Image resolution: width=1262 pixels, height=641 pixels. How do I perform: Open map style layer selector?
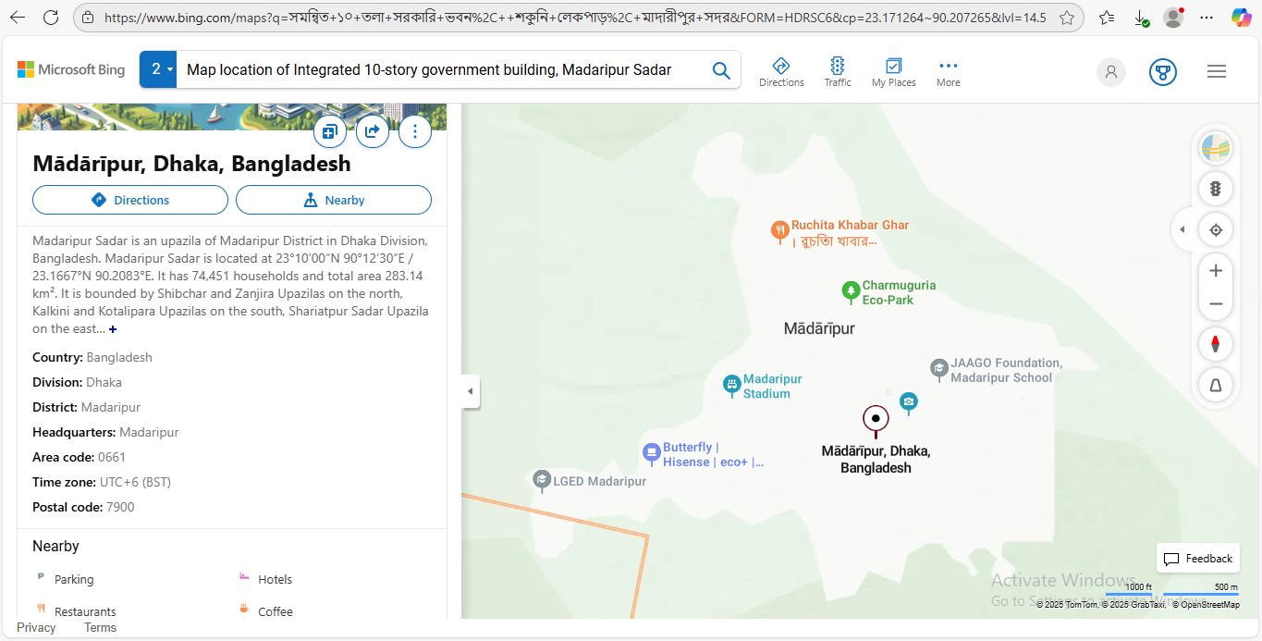(1216, 148)
